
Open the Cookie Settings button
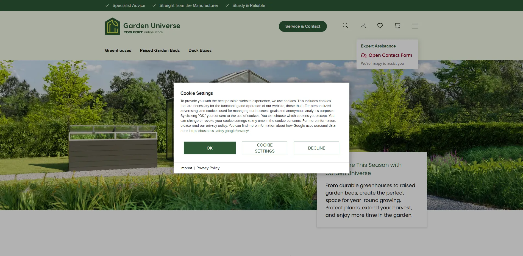click(264, 148)
